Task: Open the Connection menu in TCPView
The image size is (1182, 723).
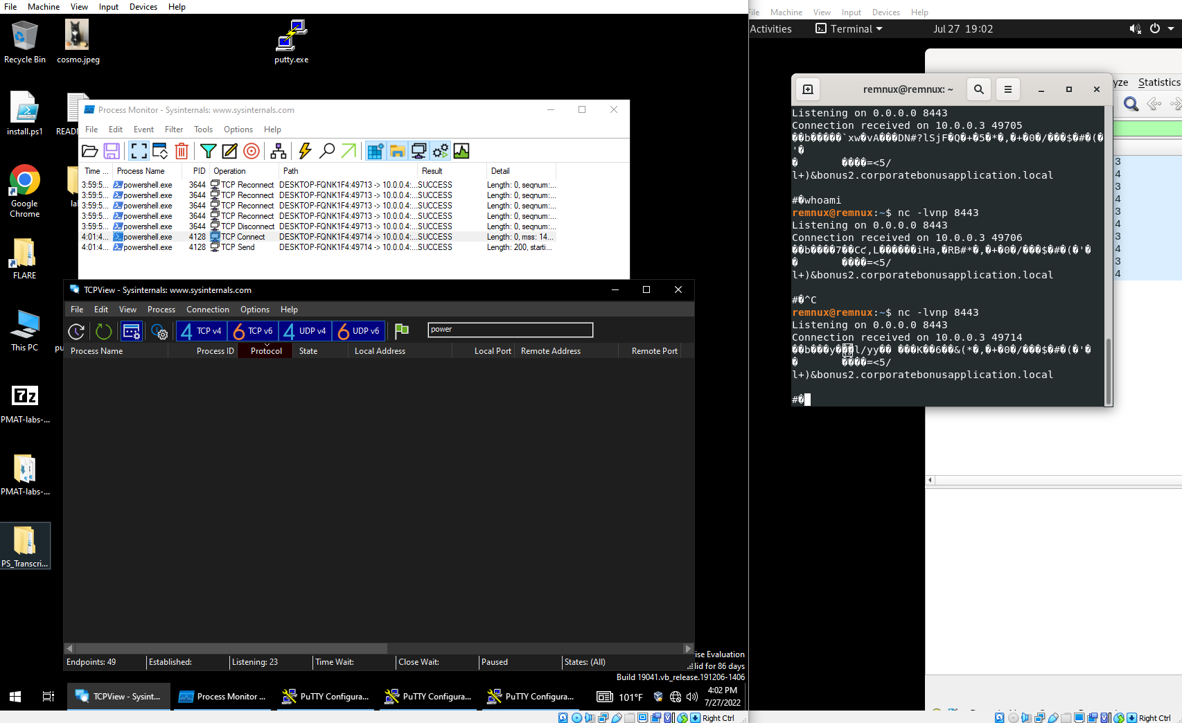Action: 207,309
